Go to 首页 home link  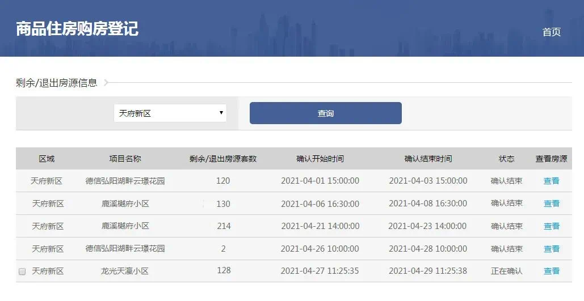[551, 32]
